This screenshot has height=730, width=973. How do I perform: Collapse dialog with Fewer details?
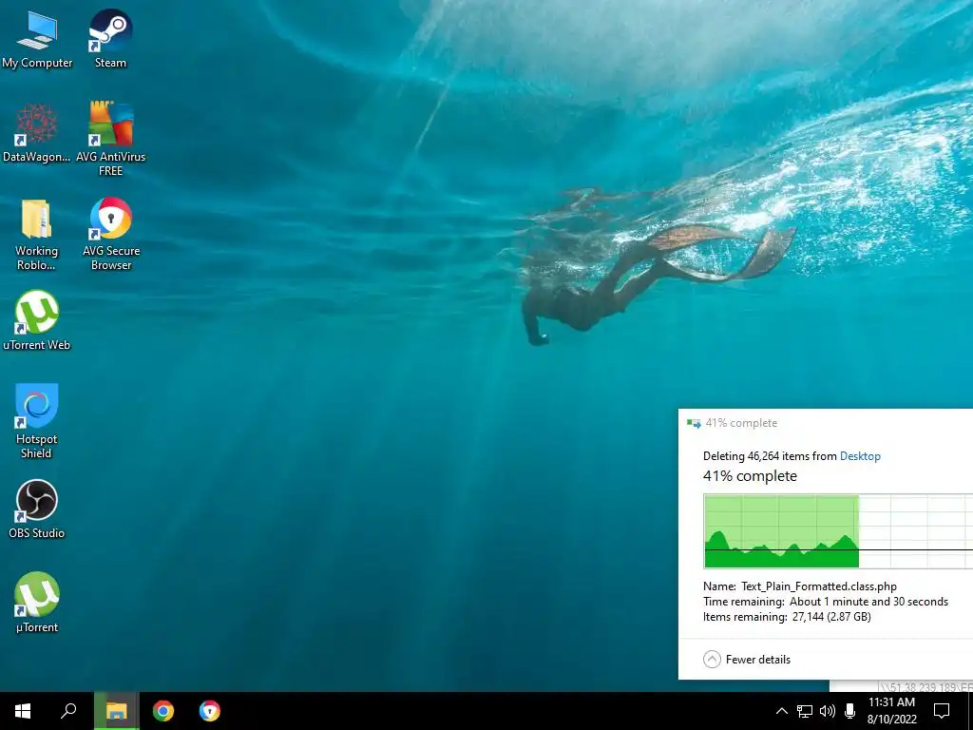tap(747, 660)
